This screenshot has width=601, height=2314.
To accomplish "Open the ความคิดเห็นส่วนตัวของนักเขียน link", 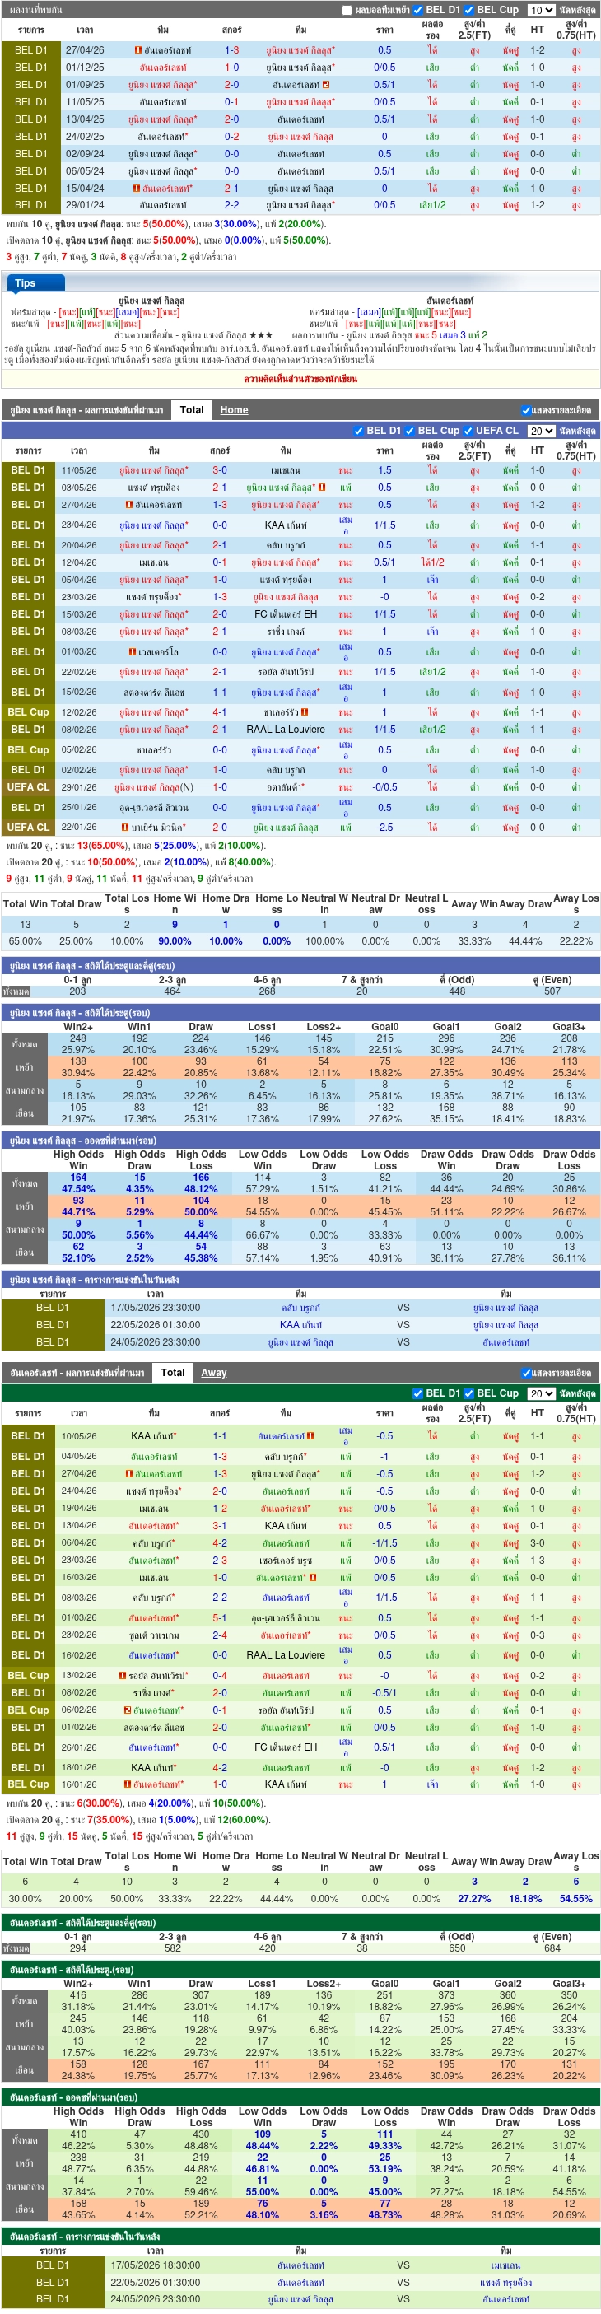I will pyautogui.click(x=301, y=378).
